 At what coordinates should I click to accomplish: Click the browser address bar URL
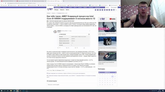click(22, 3)
